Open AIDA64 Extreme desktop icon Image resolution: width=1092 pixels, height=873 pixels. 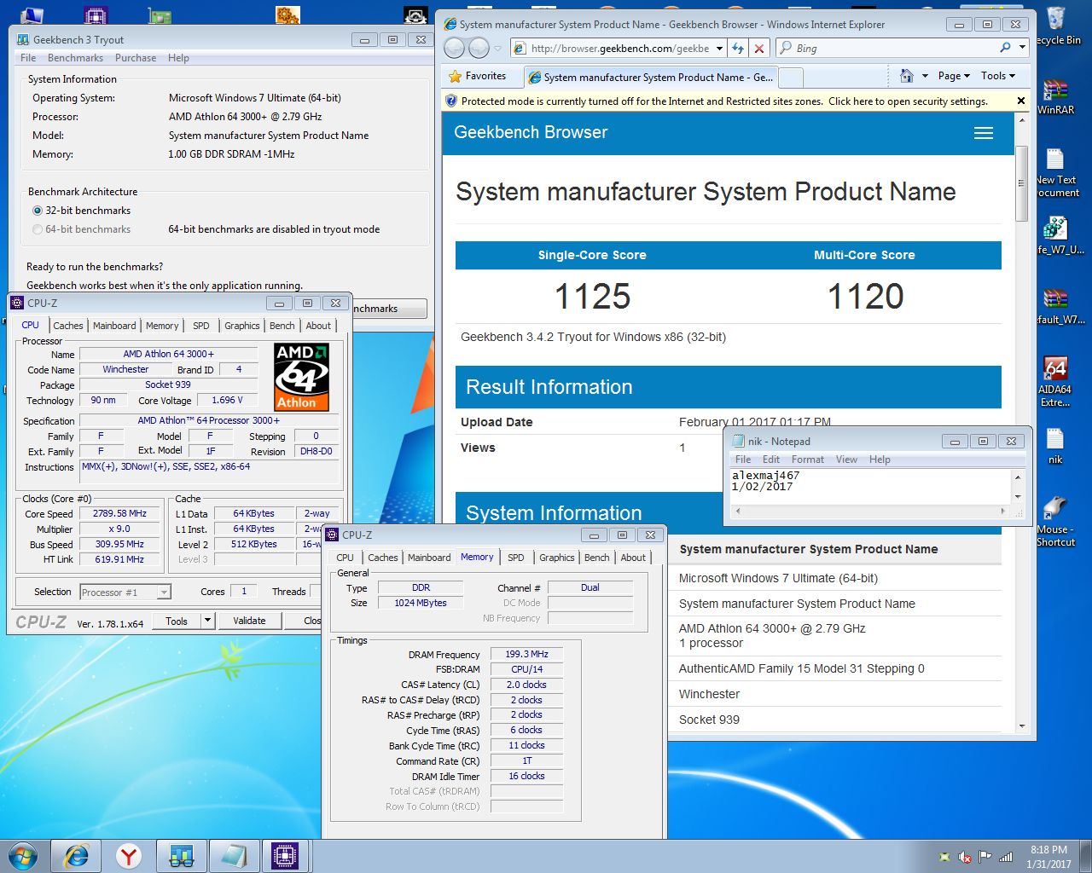pyautogui.click(x=1055, y=381)
